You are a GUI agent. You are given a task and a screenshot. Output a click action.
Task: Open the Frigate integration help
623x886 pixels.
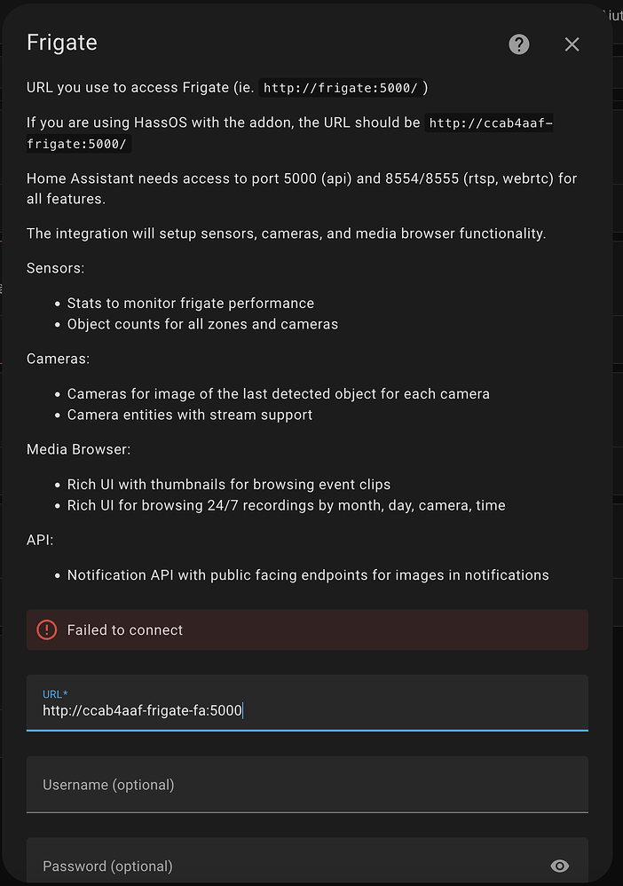pyautogui.click(x=518, y=44)
